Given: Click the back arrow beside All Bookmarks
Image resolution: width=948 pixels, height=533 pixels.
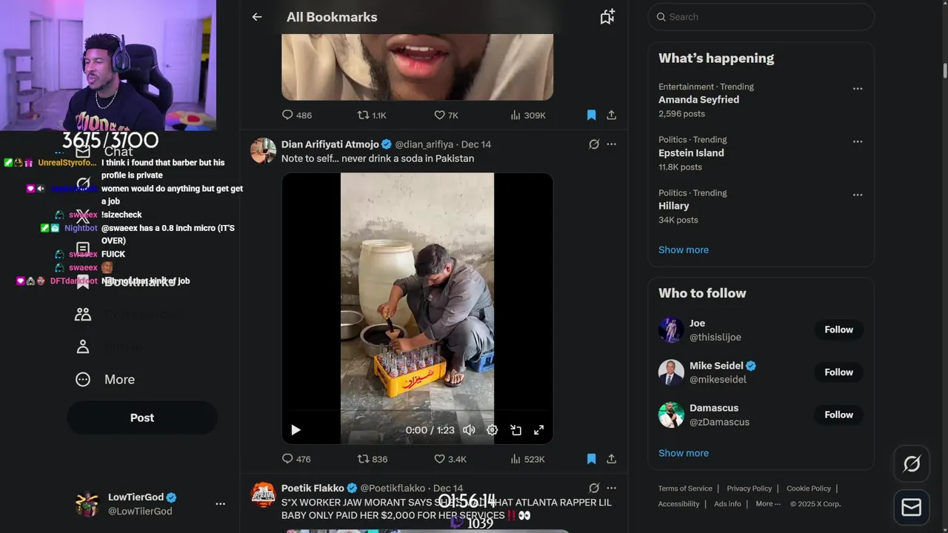Looking at the screenshot, I should pyautogui.click(x=257, y=17).
